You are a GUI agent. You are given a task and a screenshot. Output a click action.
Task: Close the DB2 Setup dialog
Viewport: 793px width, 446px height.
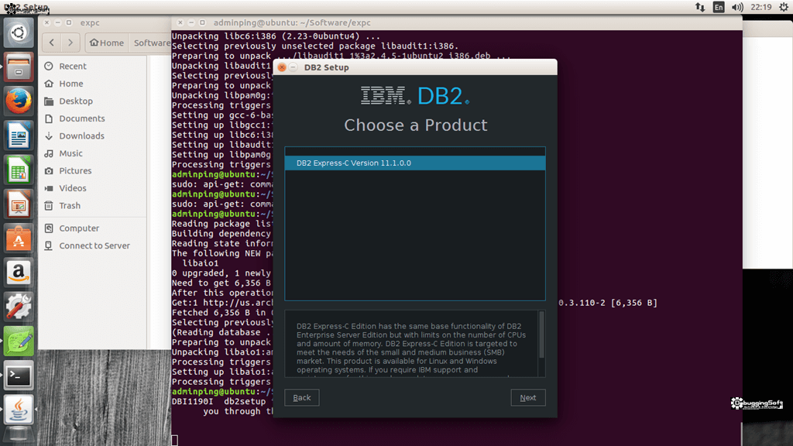(x=282, y=67)
